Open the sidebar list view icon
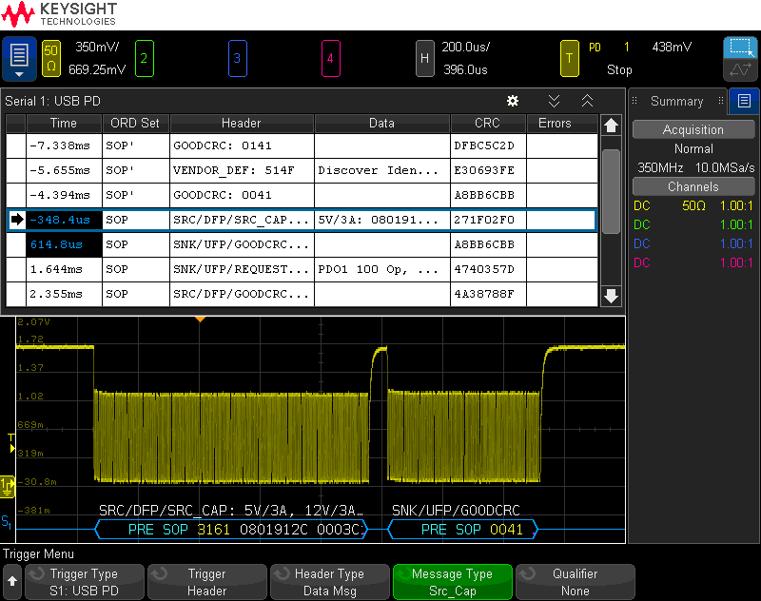 point(744,101)
